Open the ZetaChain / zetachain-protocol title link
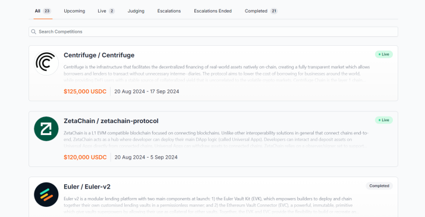Viewport: 425px width, 217px height. click(111, 121)
